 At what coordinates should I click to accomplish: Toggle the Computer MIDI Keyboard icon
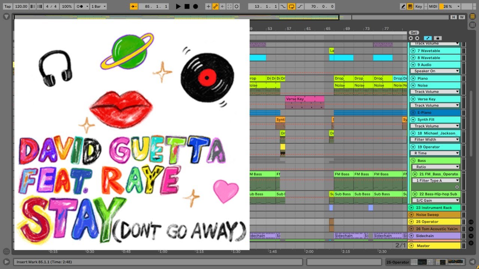[410, 6]
